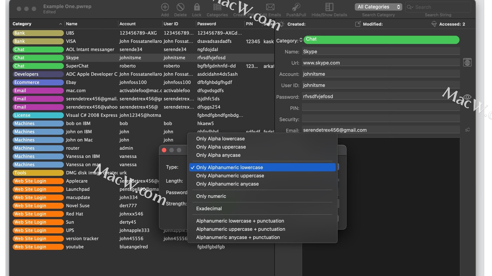Select Only Alphanumeric lowercase option
492x276 pixels.
coord(262,167)
